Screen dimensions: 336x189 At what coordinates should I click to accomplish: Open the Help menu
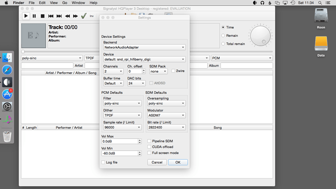94,3
